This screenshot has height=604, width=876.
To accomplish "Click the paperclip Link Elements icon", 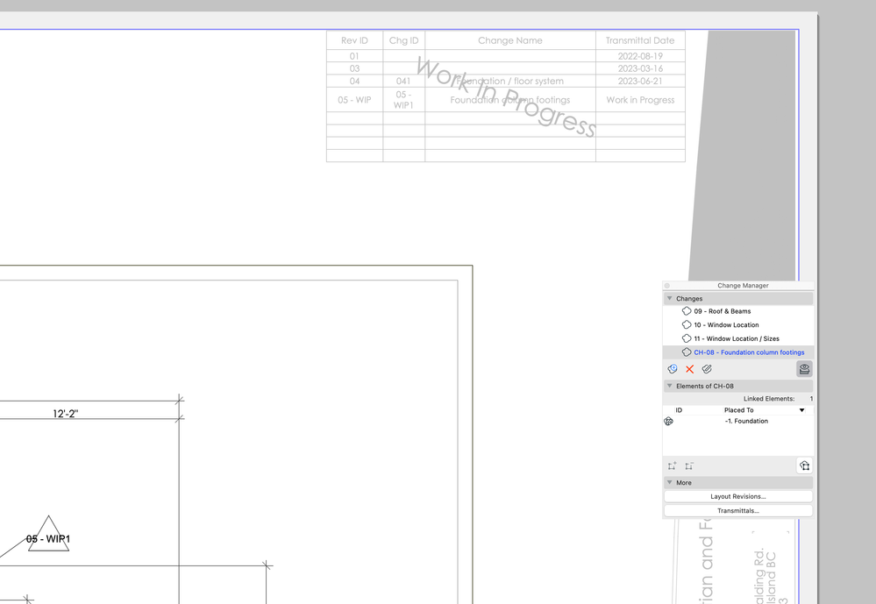I will tap(707, 369).
